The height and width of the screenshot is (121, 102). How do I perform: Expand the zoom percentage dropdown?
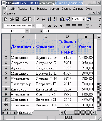click(84, 19)
